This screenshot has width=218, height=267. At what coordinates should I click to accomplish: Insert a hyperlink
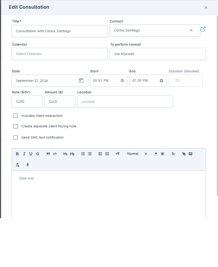click(184, 154)
